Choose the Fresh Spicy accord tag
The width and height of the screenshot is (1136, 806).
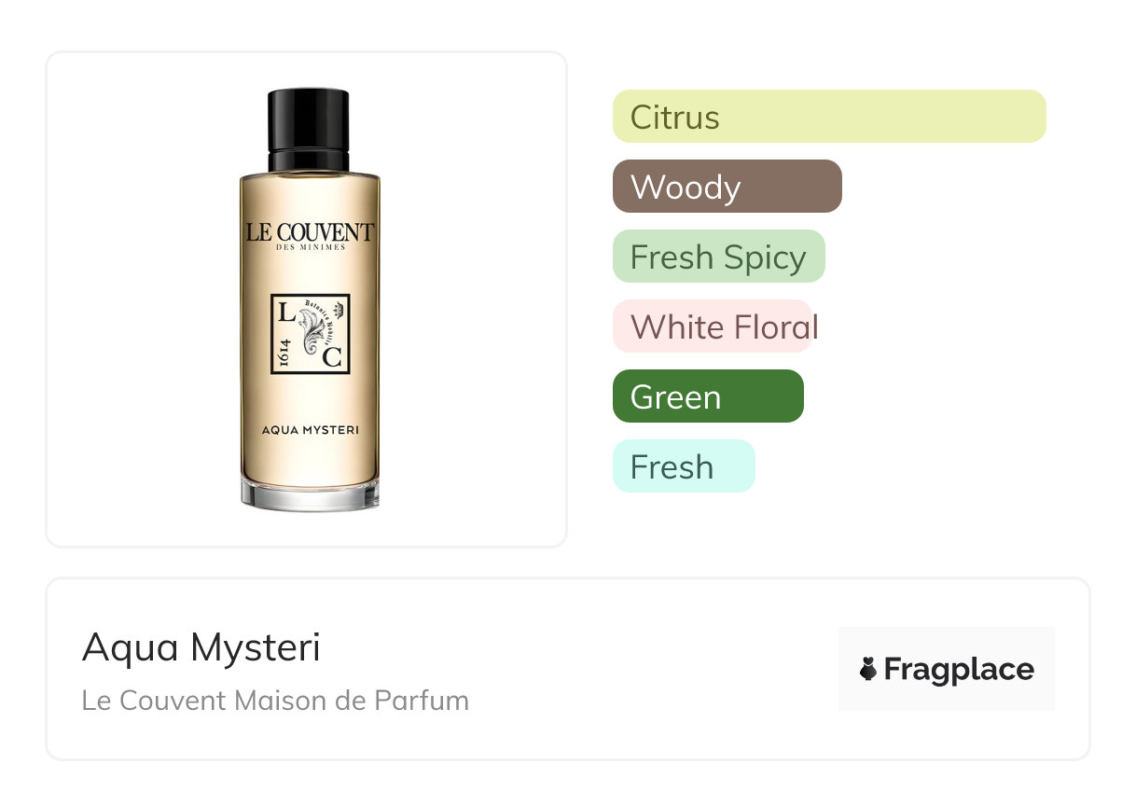pos(719,257)
